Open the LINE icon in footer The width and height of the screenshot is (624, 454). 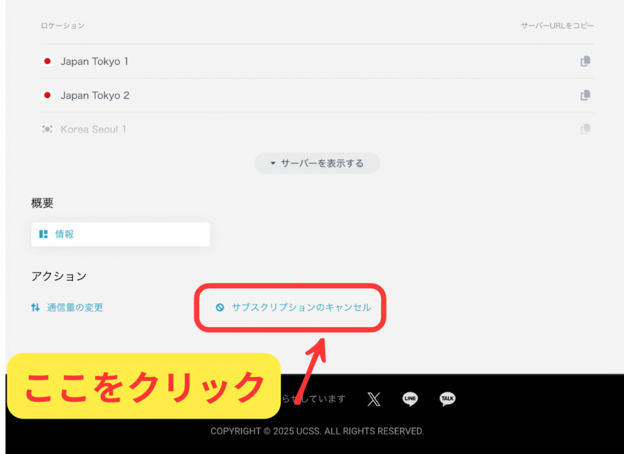[410, 399]
